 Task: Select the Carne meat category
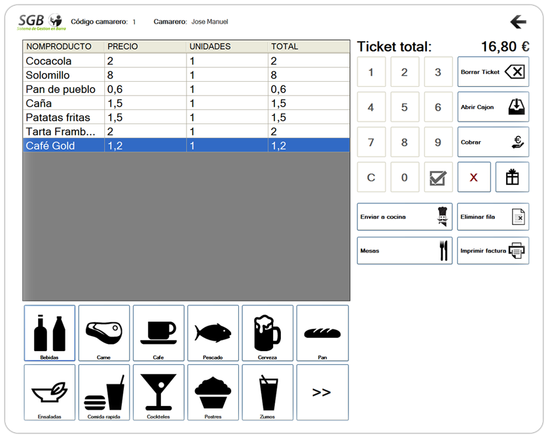coord(104,333)
